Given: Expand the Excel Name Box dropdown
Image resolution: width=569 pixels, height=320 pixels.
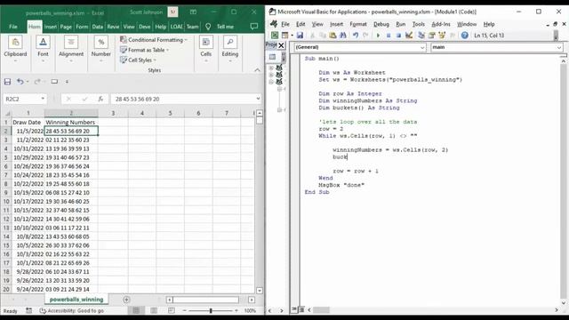Looking at the screenshot, I should 43,99.
